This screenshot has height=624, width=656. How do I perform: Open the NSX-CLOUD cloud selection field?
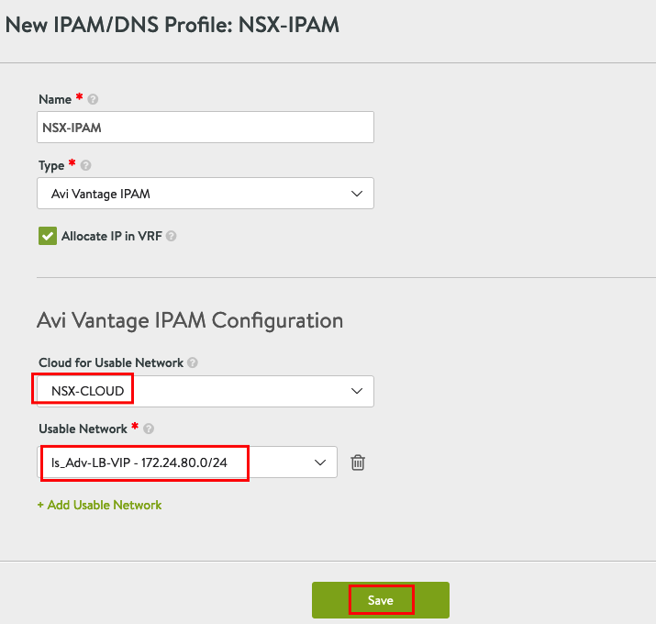point(206,391)
